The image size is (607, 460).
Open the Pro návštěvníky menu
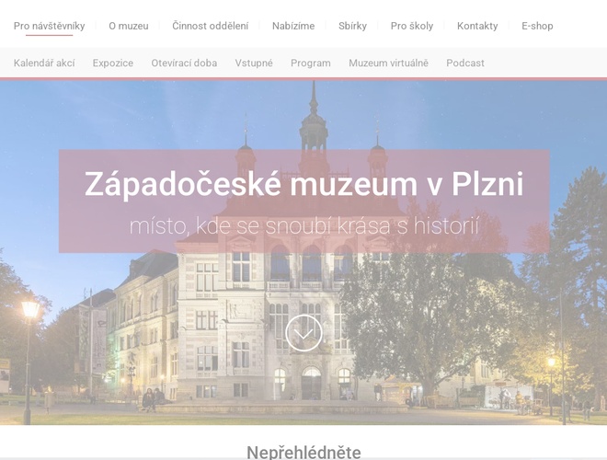49,26
